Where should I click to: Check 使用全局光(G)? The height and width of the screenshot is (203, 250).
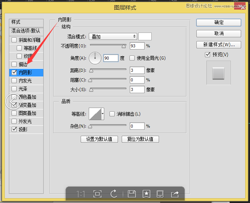coord(132,58)
